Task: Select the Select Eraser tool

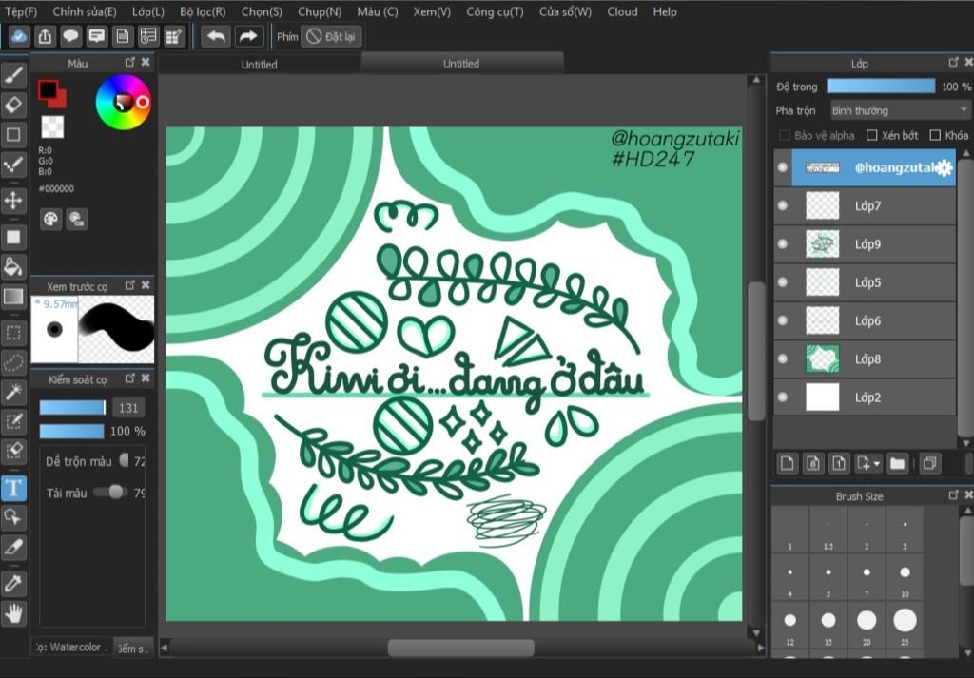Action: 13,450
